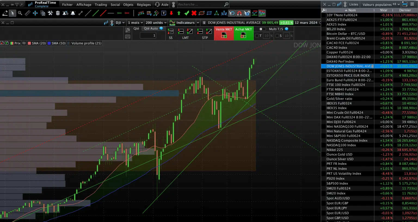The image size is (418, 222).
Task: Click the Vente MKT sell button
Action: [x=224, y=33]
